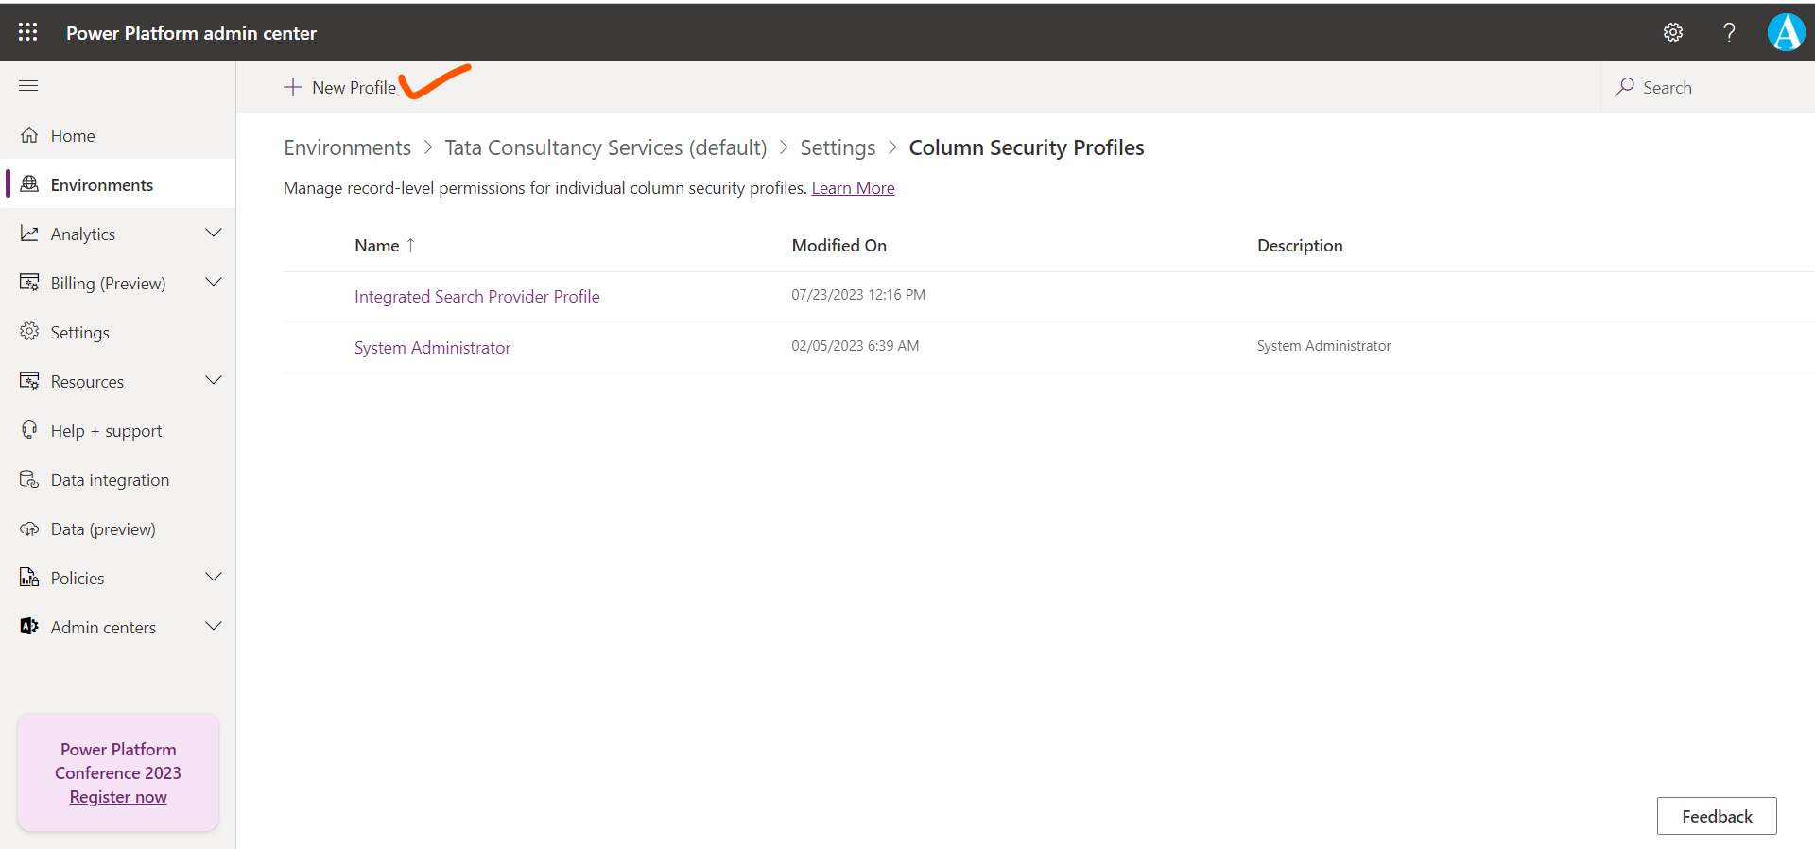The image size is (1815, 849).
Task: Click the Home icon in sidebar
Action: [29, 135]
